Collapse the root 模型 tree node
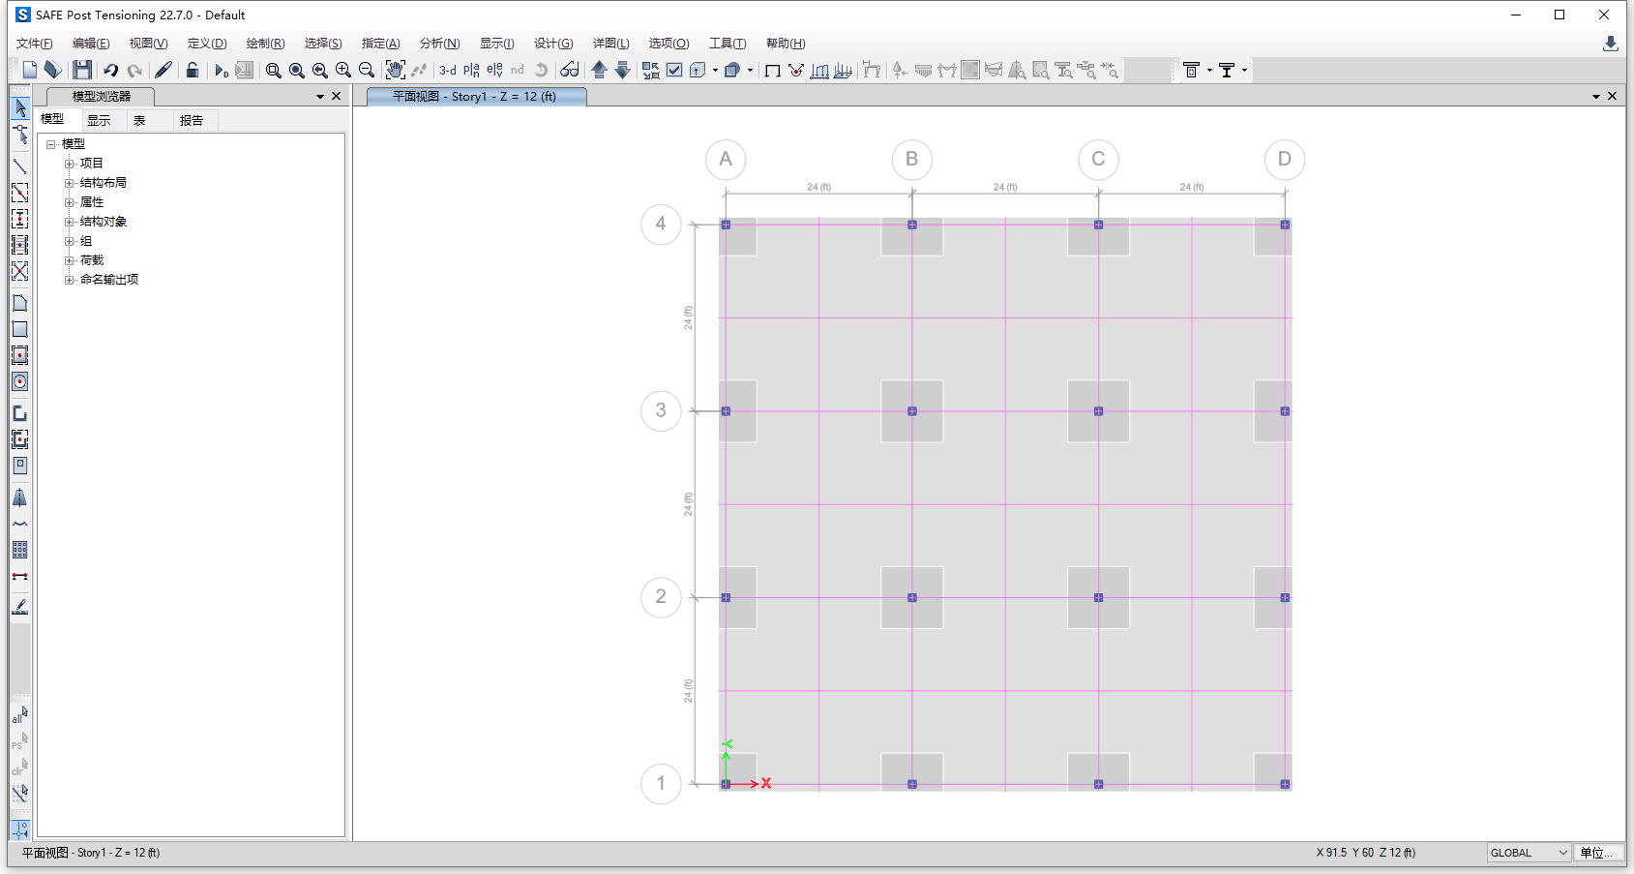Image resolution: width=1634 pixels, height=874 pixels. pyautogui.click(x=51, y=144)
